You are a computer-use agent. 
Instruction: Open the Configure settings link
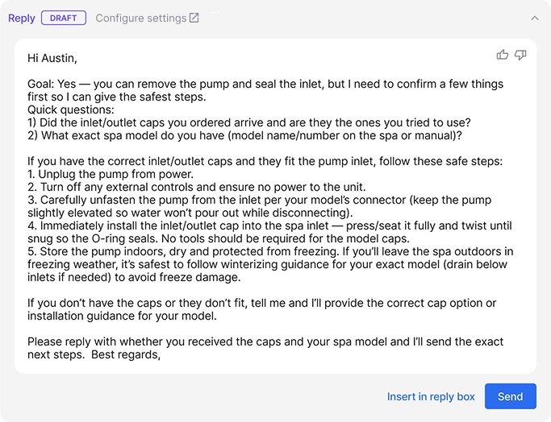[140, 18]
